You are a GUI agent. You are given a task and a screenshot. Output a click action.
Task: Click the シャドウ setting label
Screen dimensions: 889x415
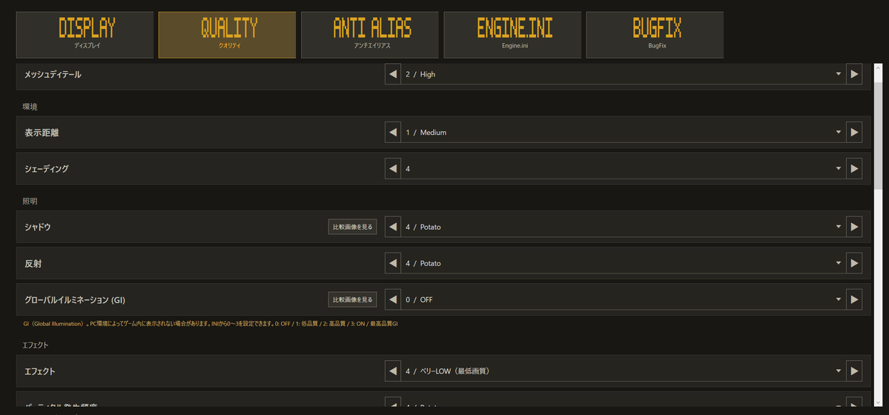pos(39,227)
